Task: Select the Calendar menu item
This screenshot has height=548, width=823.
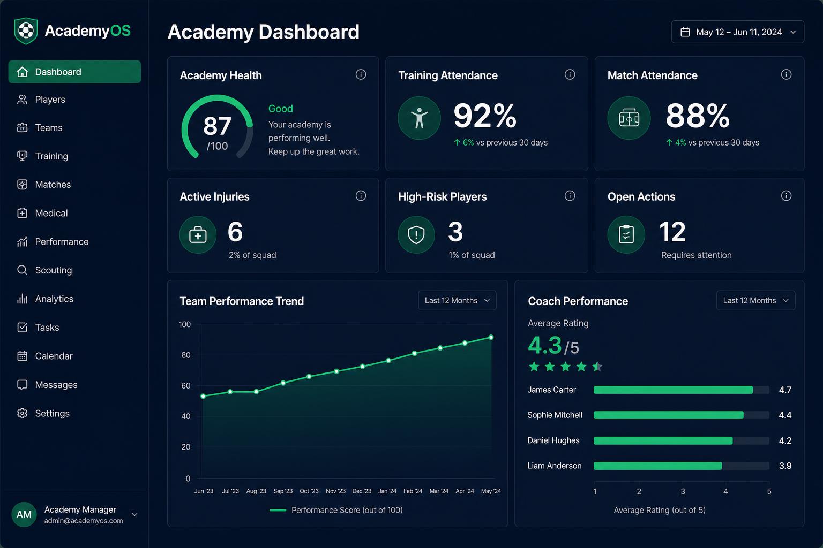Action: click(x=74, y=356)
